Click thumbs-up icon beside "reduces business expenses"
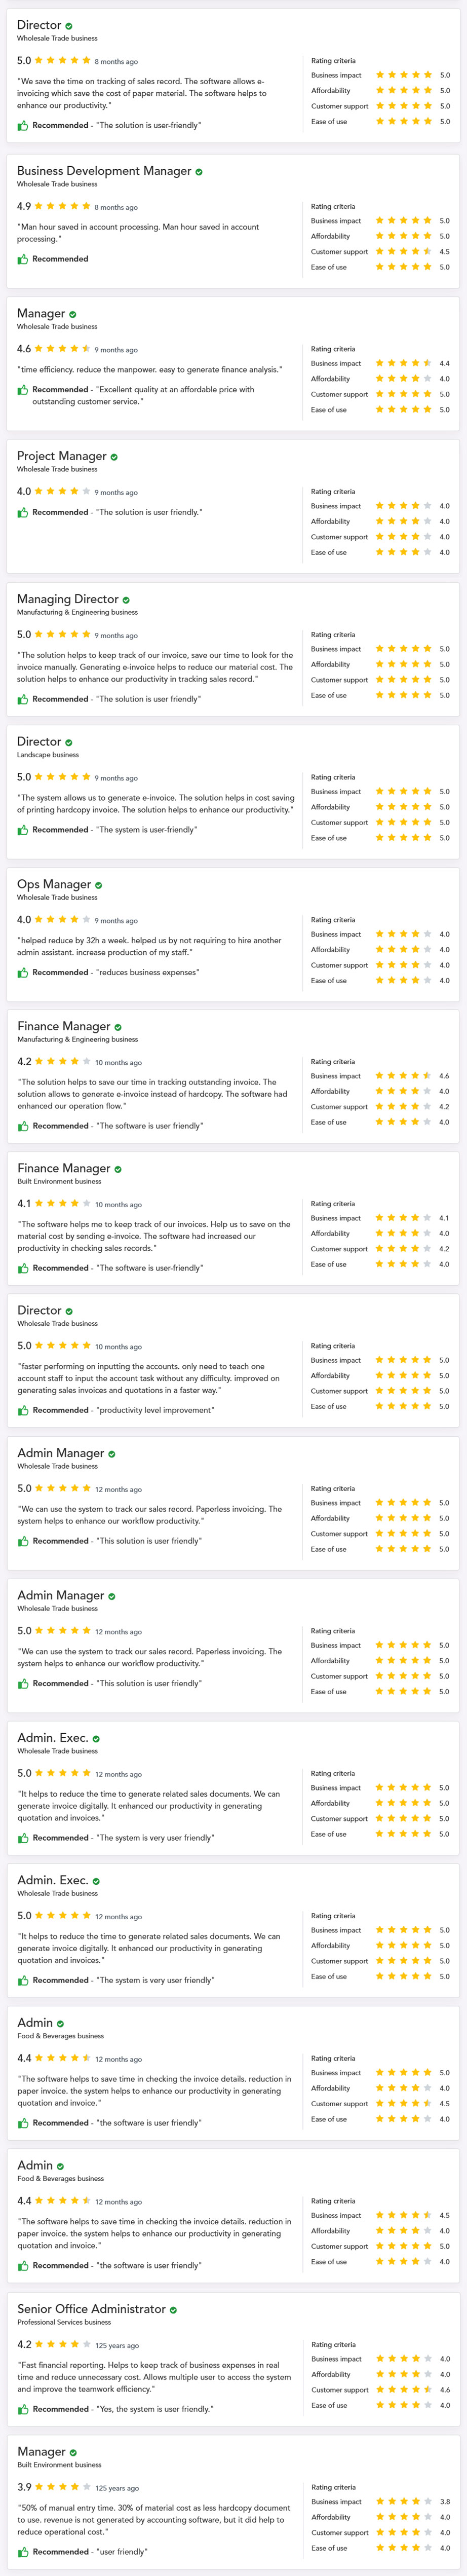 tap(23, 973)
